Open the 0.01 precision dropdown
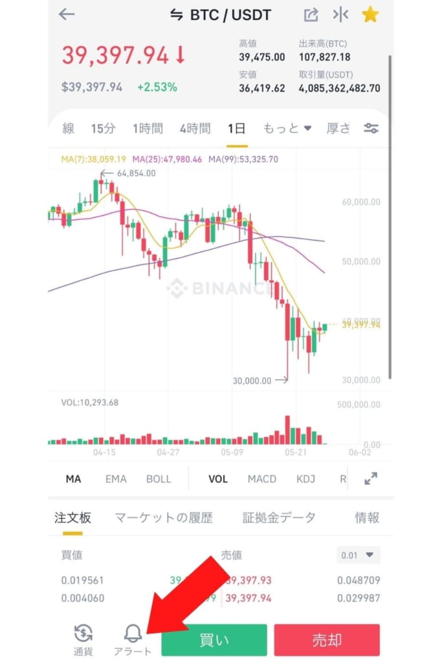Viewport: 442px width, 664px height. pyautogui.click(x=358, y=555)
